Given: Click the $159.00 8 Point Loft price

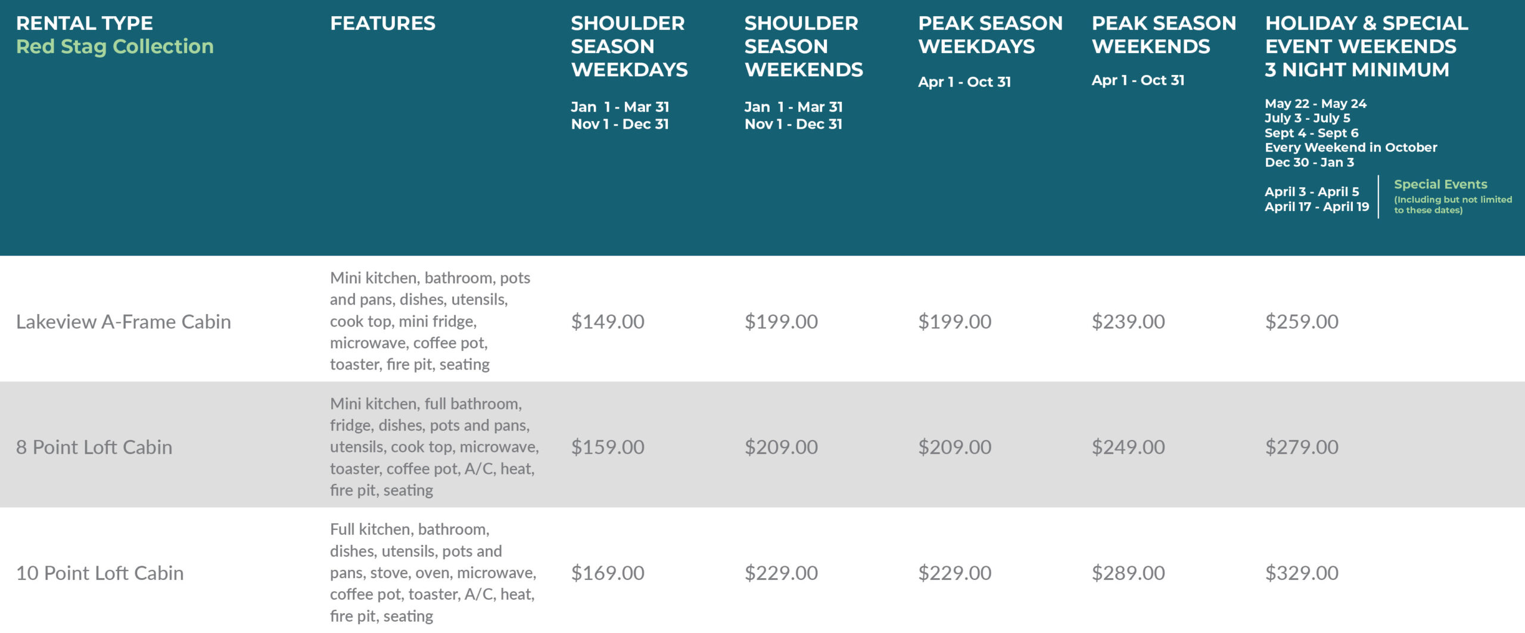Looking at the screenshot, I should click(608, 447).
